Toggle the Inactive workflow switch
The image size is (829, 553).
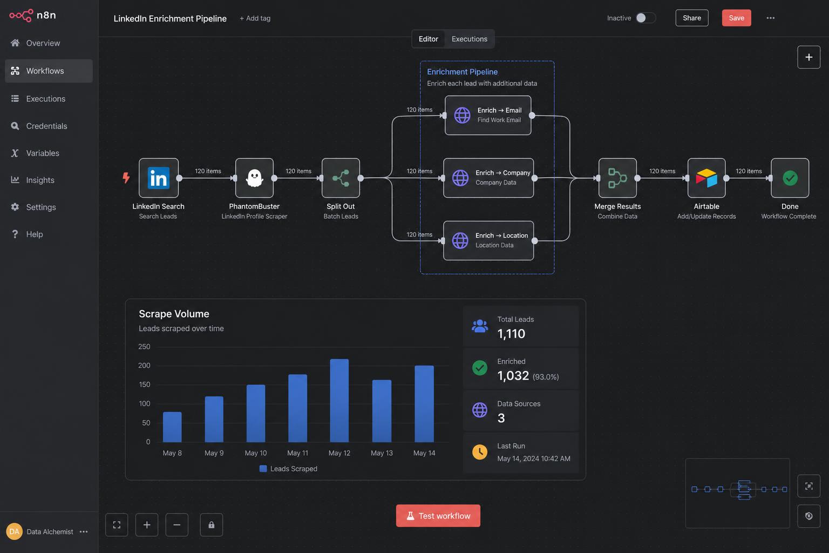645,18
